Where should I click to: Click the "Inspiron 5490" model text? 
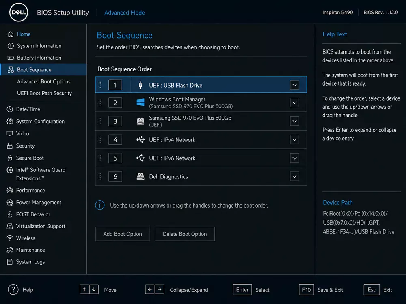pyautogui.click(x=337, y=13)
